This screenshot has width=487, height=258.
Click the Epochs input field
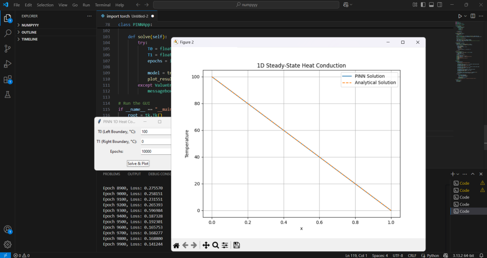click(x=156, y=151)
